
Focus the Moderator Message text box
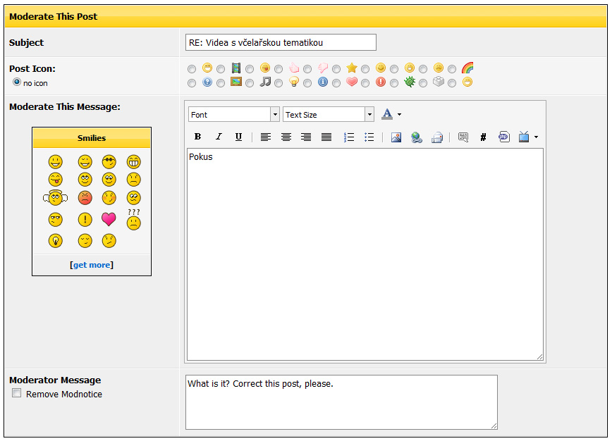[x=341, y=402]
